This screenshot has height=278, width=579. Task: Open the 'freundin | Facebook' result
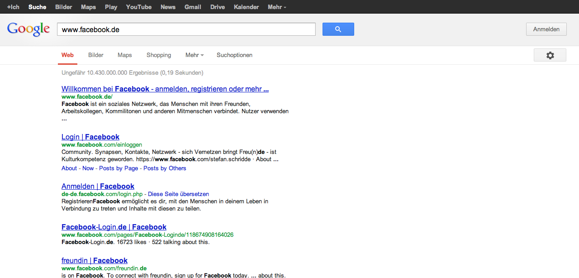95,261
